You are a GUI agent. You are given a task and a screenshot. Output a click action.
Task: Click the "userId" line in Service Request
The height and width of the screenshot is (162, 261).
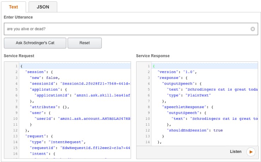click(83, 119)
